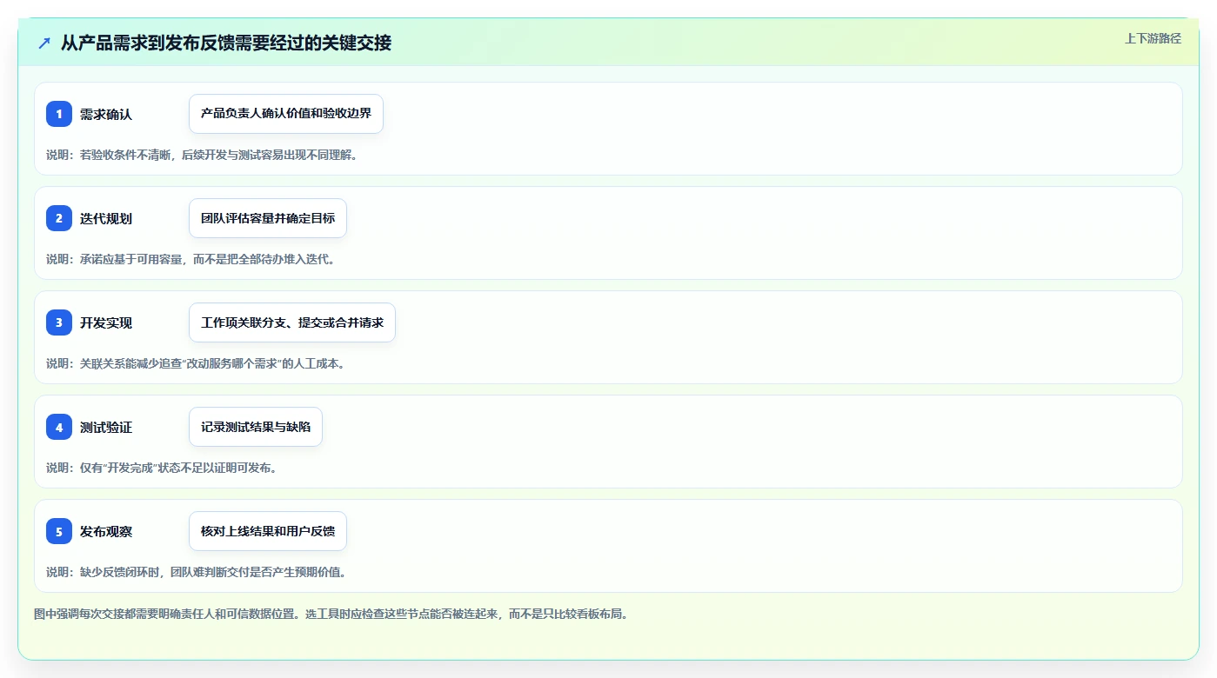Viewport: 1217px width, 678px height.
Task: Click the 开发实现 step label
Action: (x=106, y=322)
